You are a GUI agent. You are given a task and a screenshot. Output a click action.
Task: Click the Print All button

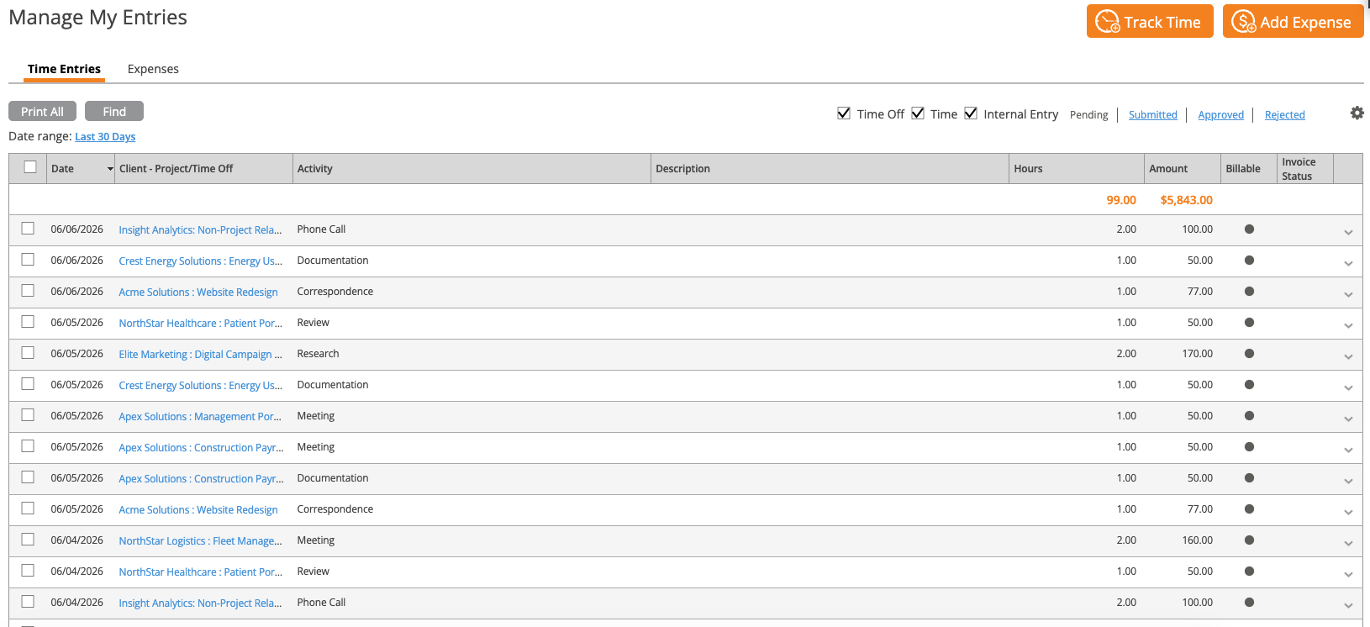coord(42,112)
